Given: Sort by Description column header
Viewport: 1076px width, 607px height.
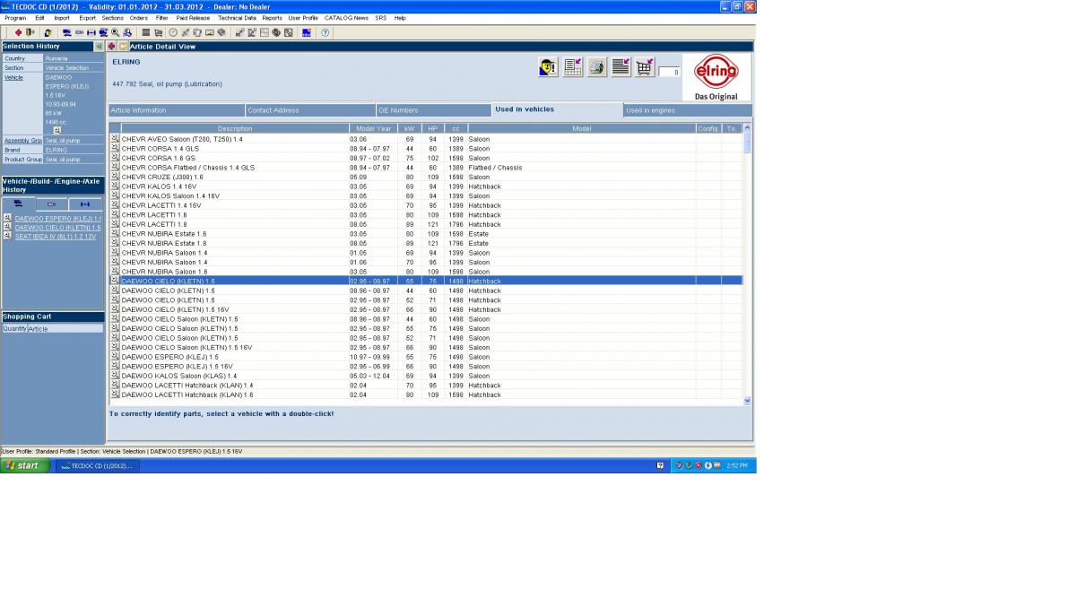Looking at the screenshot, I should tap(235, 129).
